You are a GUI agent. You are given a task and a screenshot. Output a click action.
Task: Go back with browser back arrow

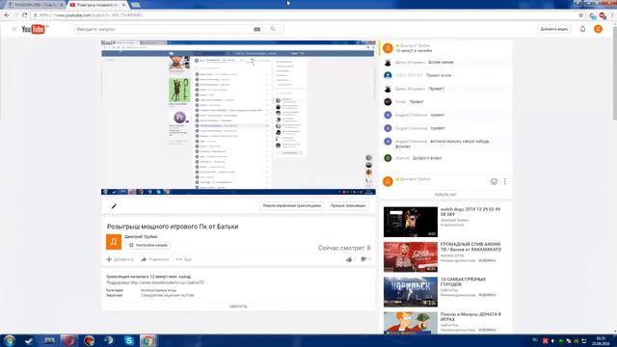pyautogui.click(x=7, y=15)
